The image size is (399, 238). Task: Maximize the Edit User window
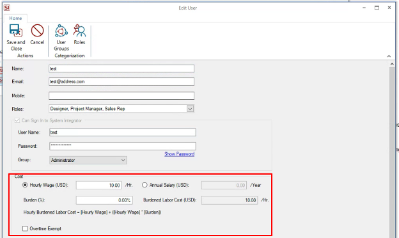[x=377, y=8]
